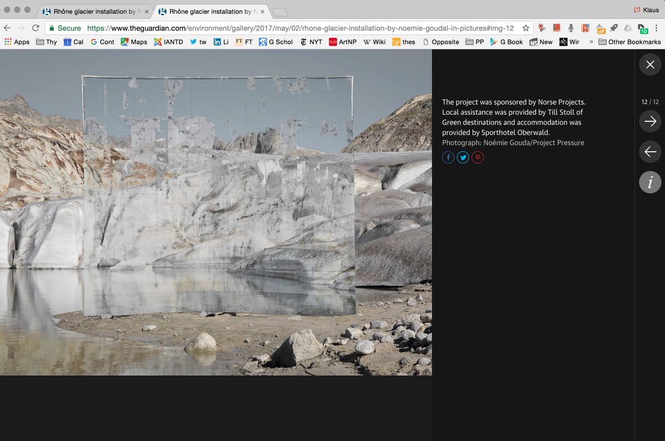This screenshot has width=665, height=441.
Task: Click the browser forward arrow
Action: [x=21, y=28]
